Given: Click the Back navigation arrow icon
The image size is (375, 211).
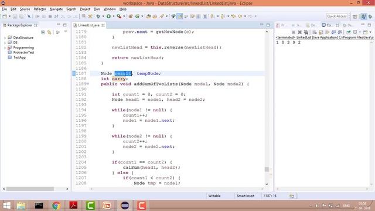Looking at the screenshot, I should click(240, 16).
